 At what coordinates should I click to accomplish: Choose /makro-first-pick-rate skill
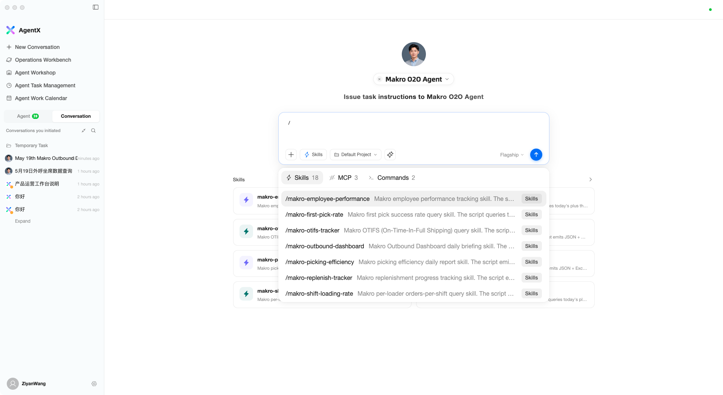(413, 214)
